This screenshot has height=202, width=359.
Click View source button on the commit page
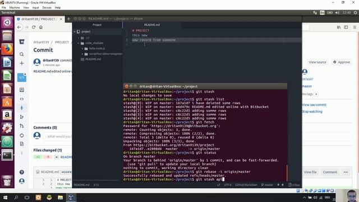[x=317, y=62]
